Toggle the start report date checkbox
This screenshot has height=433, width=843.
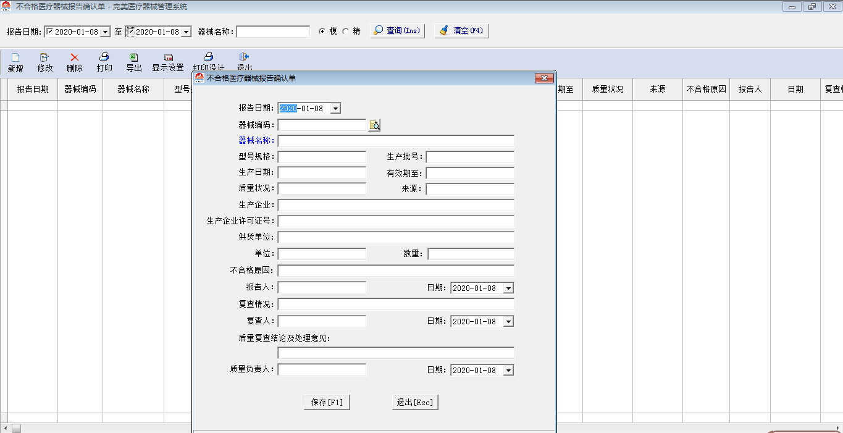pyautogui.click(x=50, y=32)
